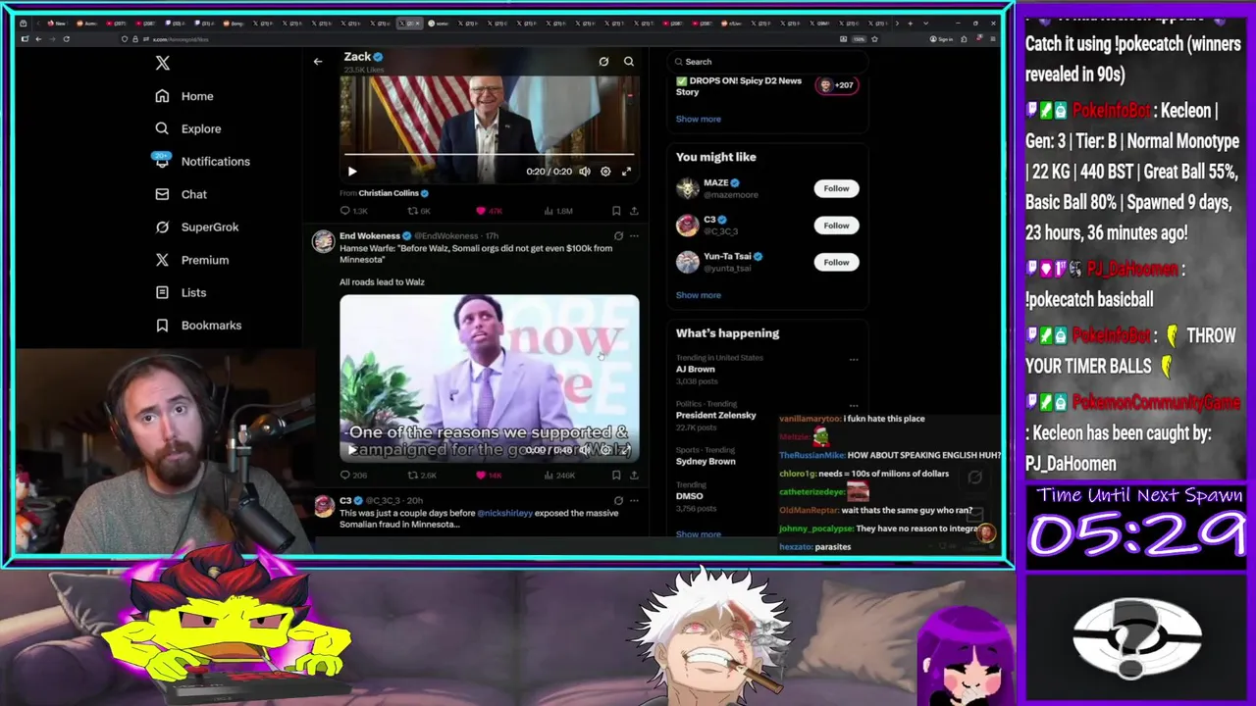Repost the post with 2.6K reposts
Image resolution: width=1256 pixels, height=706 pixels.
pyautogui.click(x=422, y=476)
